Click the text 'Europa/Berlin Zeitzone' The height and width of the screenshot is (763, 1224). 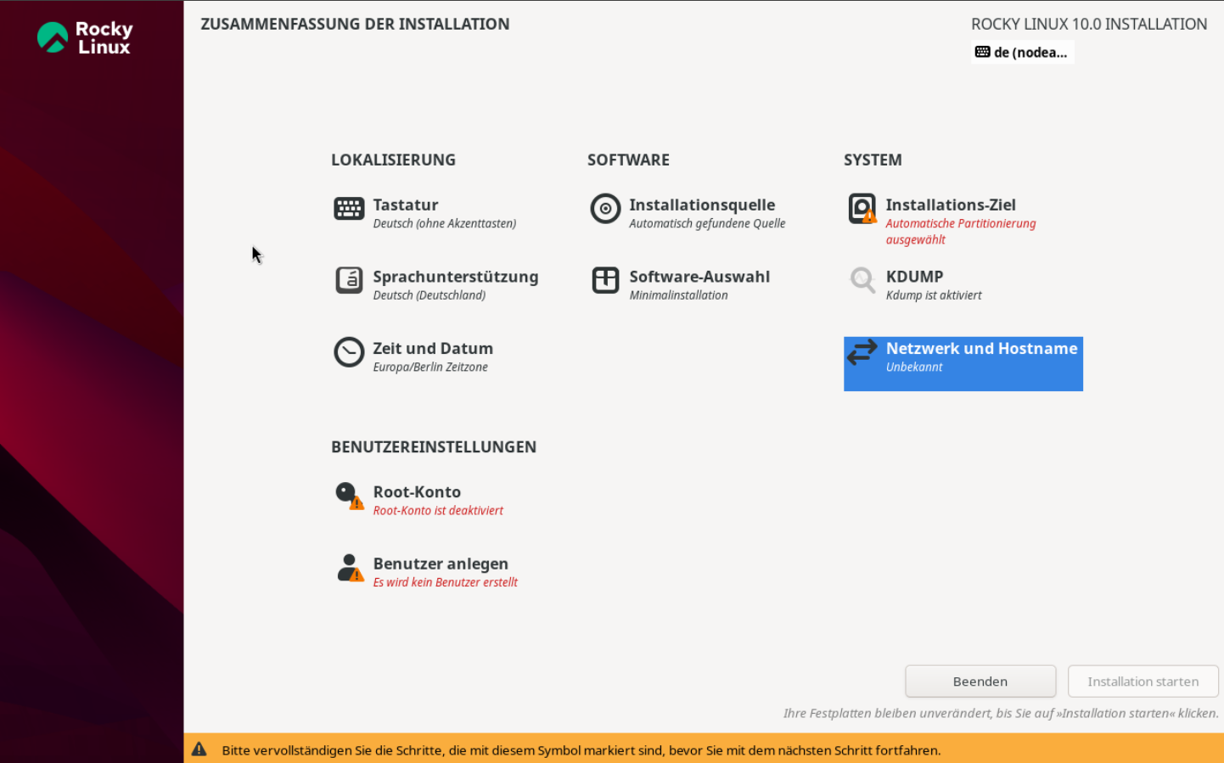click(x=430, y=367)
